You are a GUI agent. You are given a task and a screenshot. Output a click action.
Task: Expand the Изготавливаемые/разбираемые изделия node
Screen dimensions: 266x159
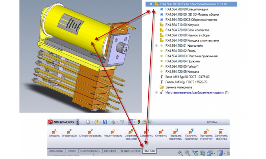pos(156,92)
